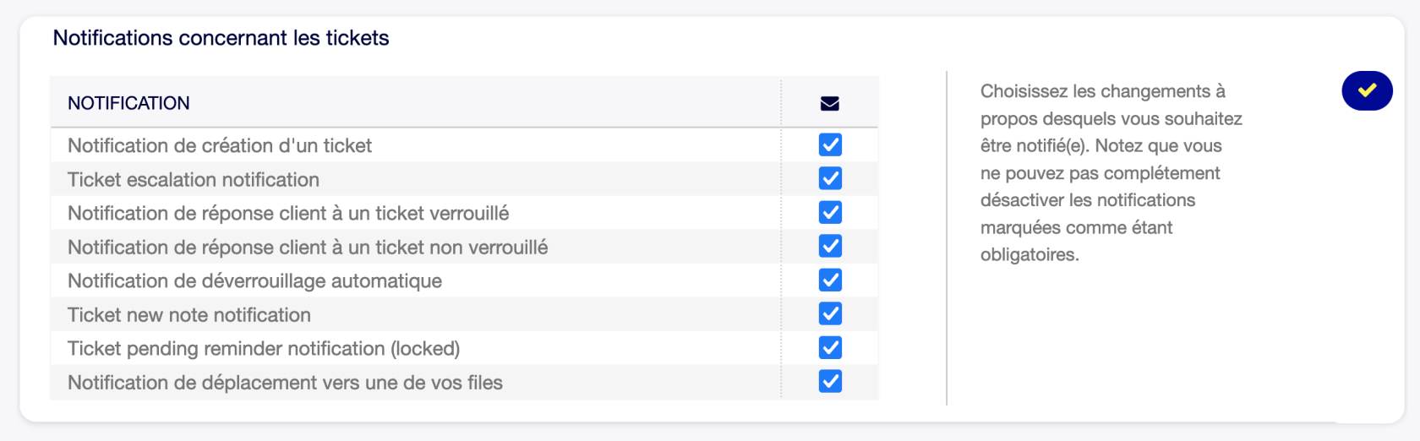Click 'Notification de déplacement vers une de vos files' label
This screenshot has height=441, width=1420.
285,383
